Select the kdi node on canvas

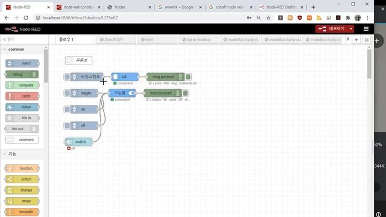tap(125, 77)
